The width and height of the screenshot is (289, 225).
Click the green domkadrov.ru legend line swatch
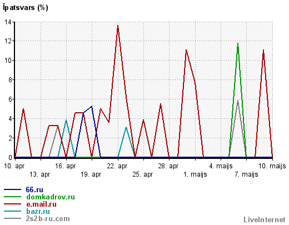[x=12, y=197]
